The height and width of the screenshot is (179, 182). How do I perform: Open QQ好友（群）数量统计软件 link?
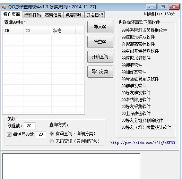coord(146,127)
